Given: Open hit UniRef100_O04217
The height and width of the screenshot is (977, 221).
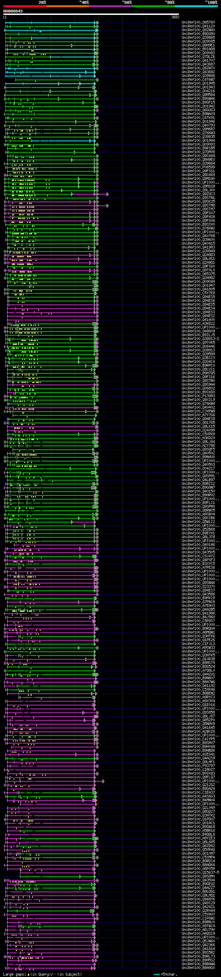Looking at the screenshot, I should coord(198,469).
